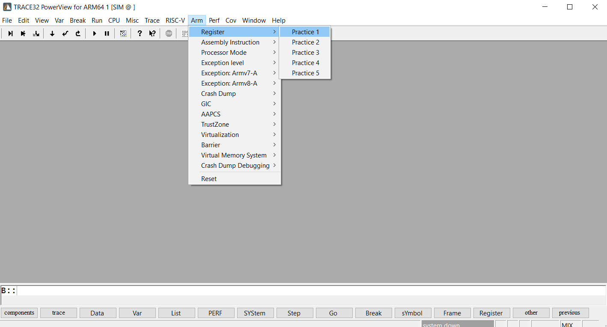Click the Step Over toolbar icon
607x327 pixels.
coord(23,33)
